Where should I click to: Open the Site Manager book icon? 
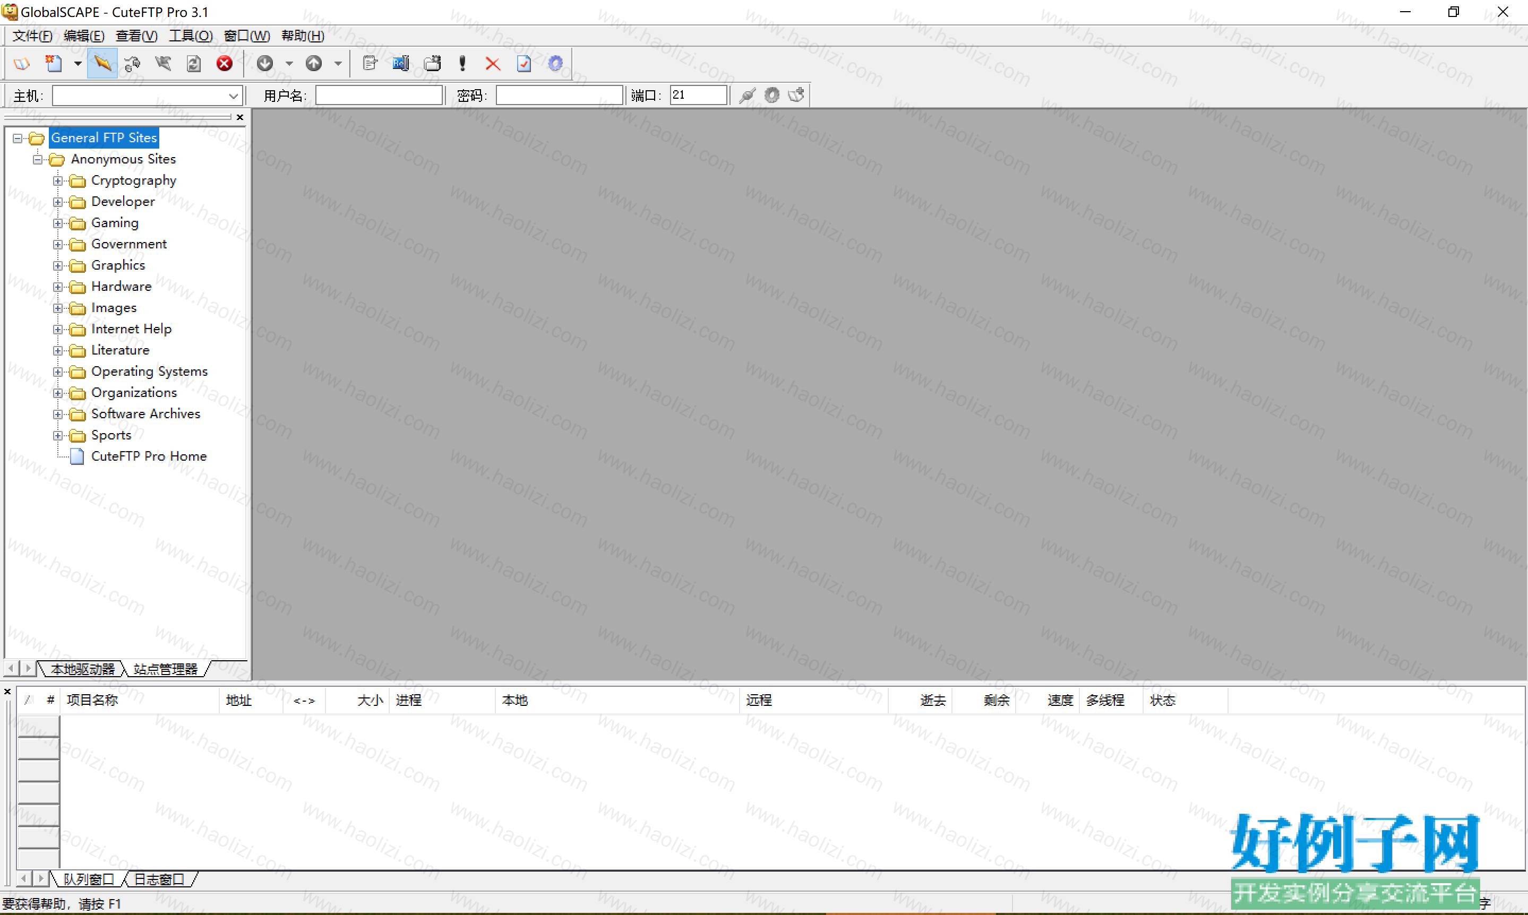[22, 64]
